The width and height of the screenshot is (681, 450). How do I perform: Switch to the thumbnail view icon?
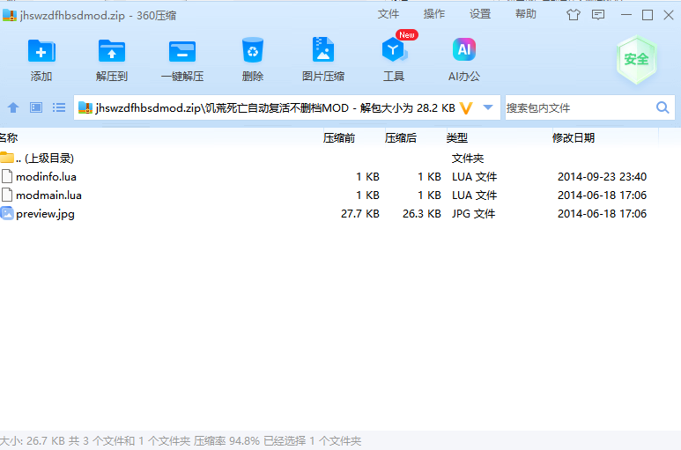point(36,107)
